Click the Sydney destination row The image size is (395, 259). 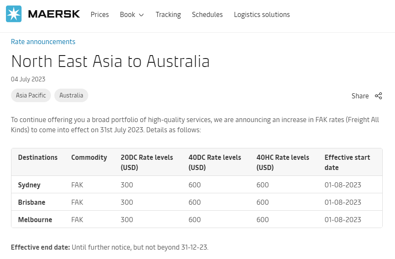click(x=197, y=185)
